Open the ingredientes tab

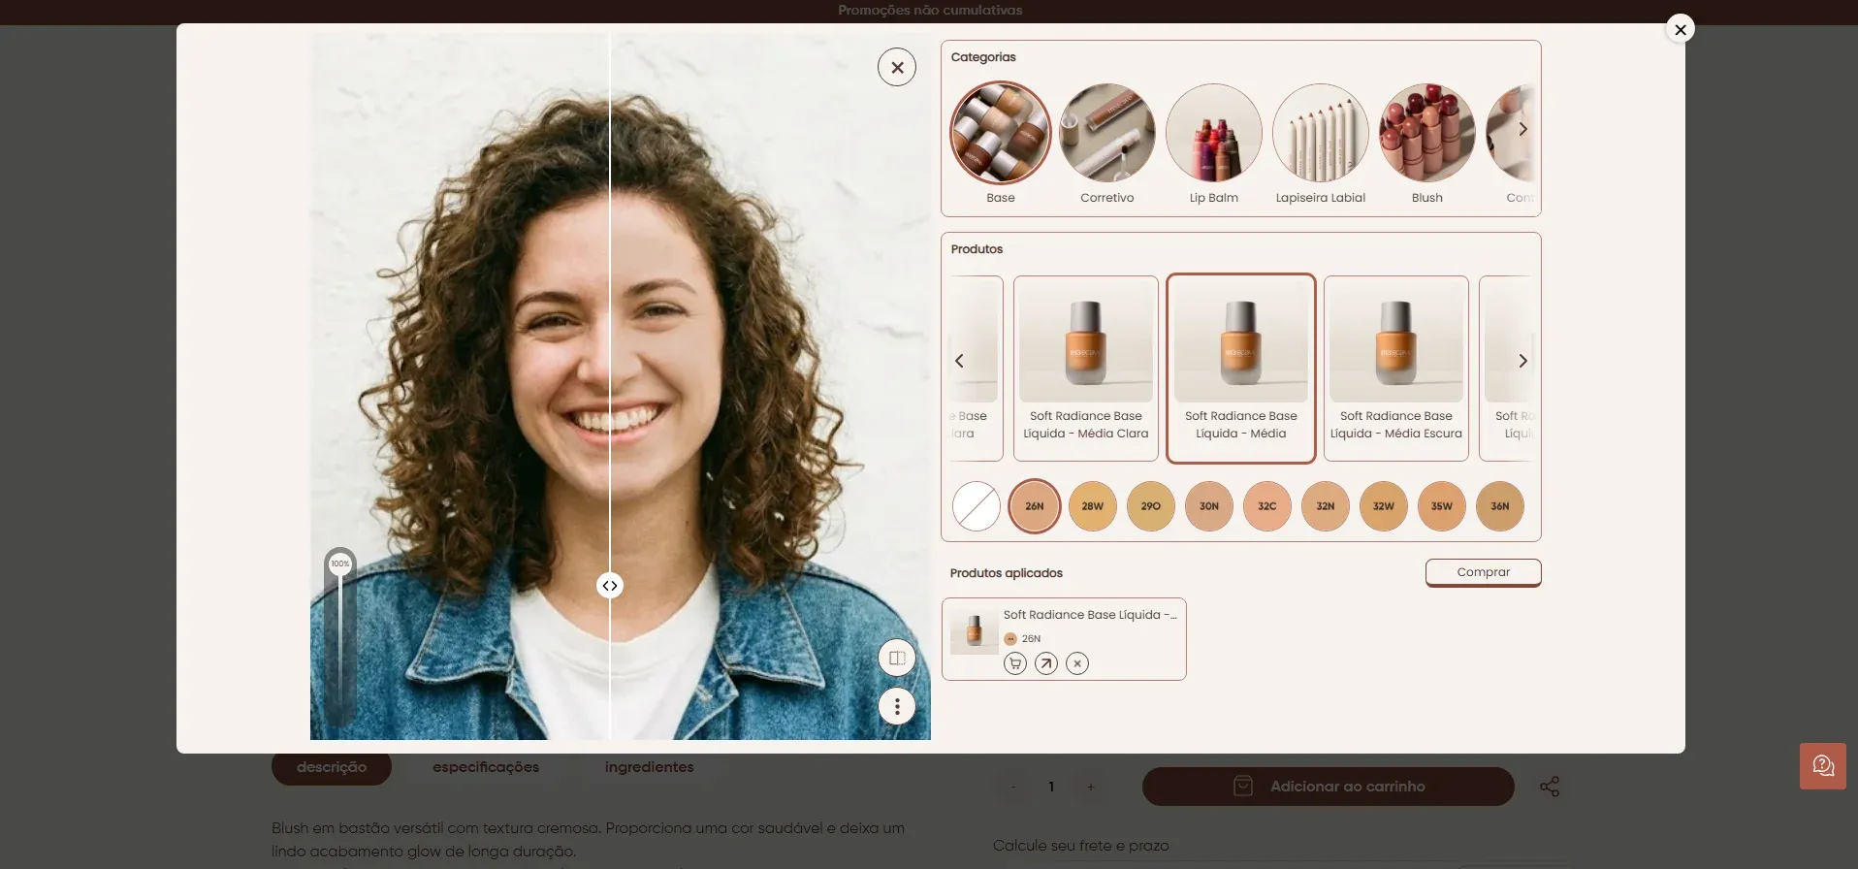tap(650, 767)
